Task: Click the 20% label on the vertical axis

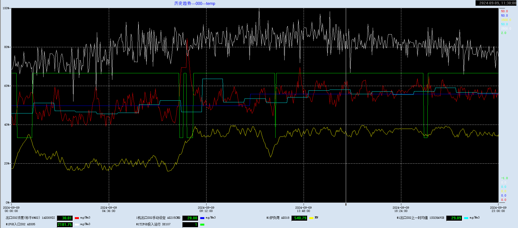Action: (x=7, y=164)
